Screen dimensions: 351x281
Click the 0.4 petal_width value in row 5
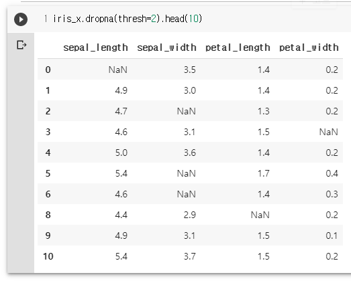click(332, 174)
